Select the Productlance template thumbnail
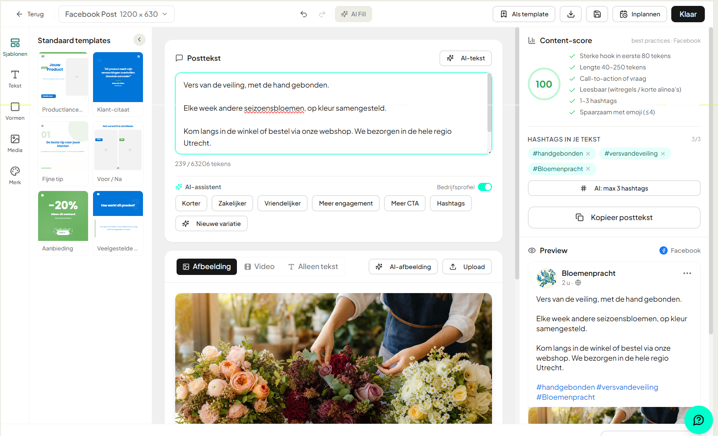 (63, 84)
